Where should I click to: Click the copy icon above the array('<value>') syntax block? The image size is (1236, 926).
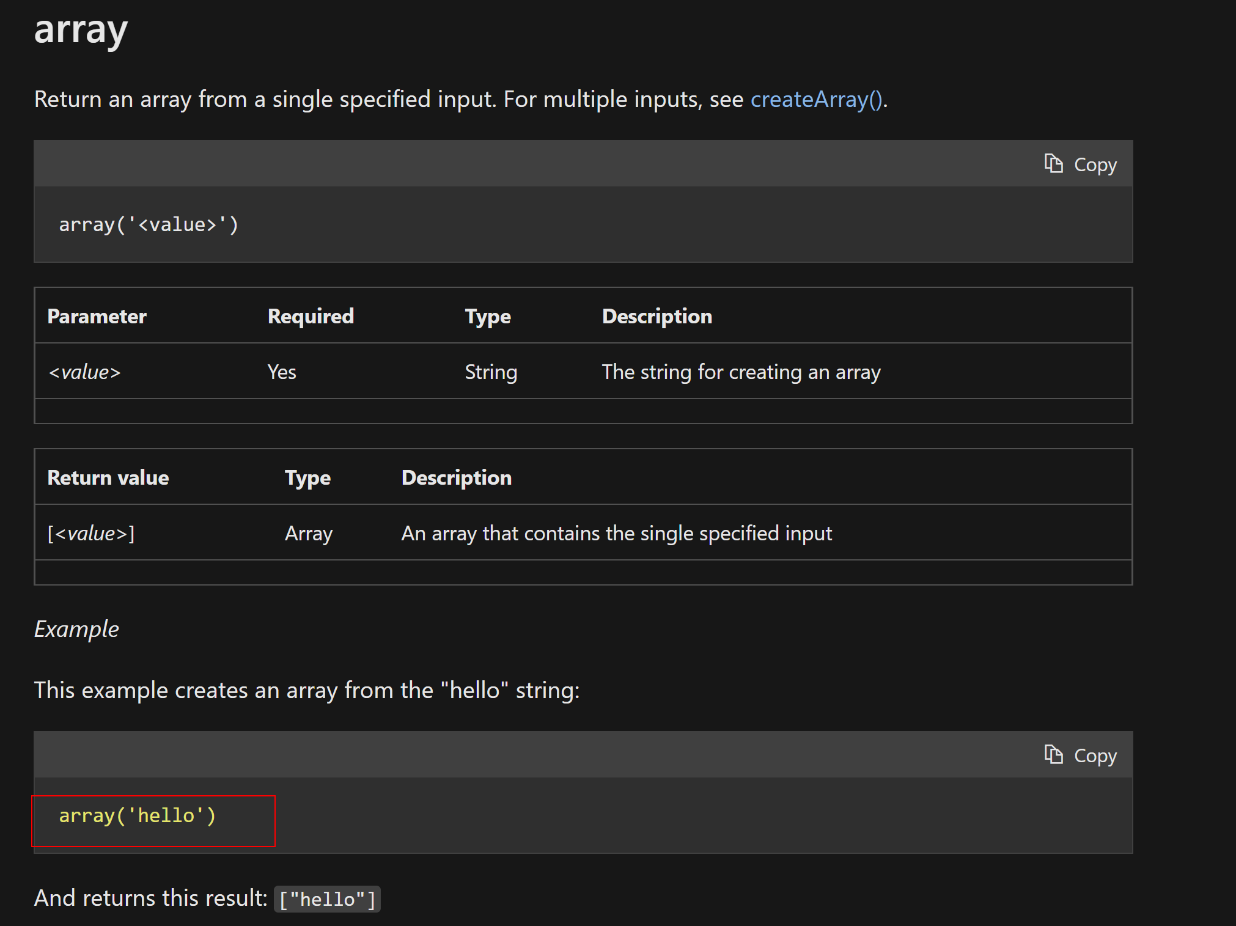click(x=1053, y=163)
